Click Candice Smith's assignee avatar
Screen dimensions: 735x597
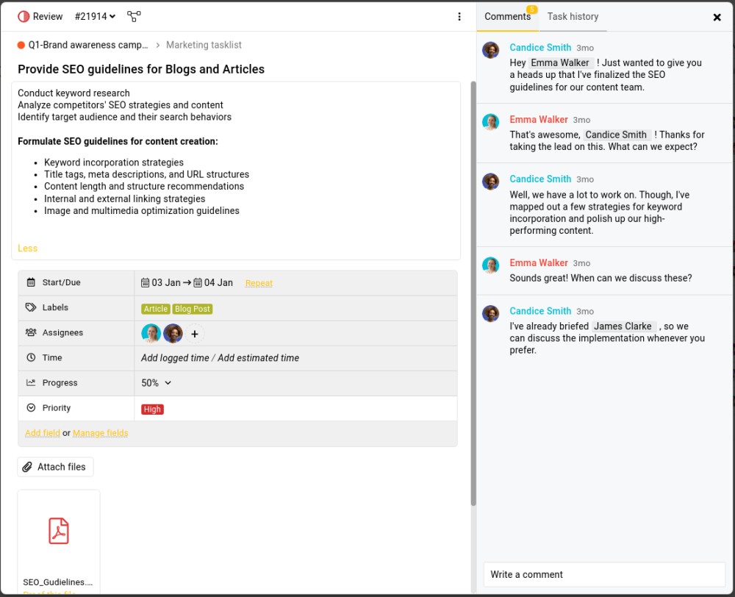tap(173, 334)
